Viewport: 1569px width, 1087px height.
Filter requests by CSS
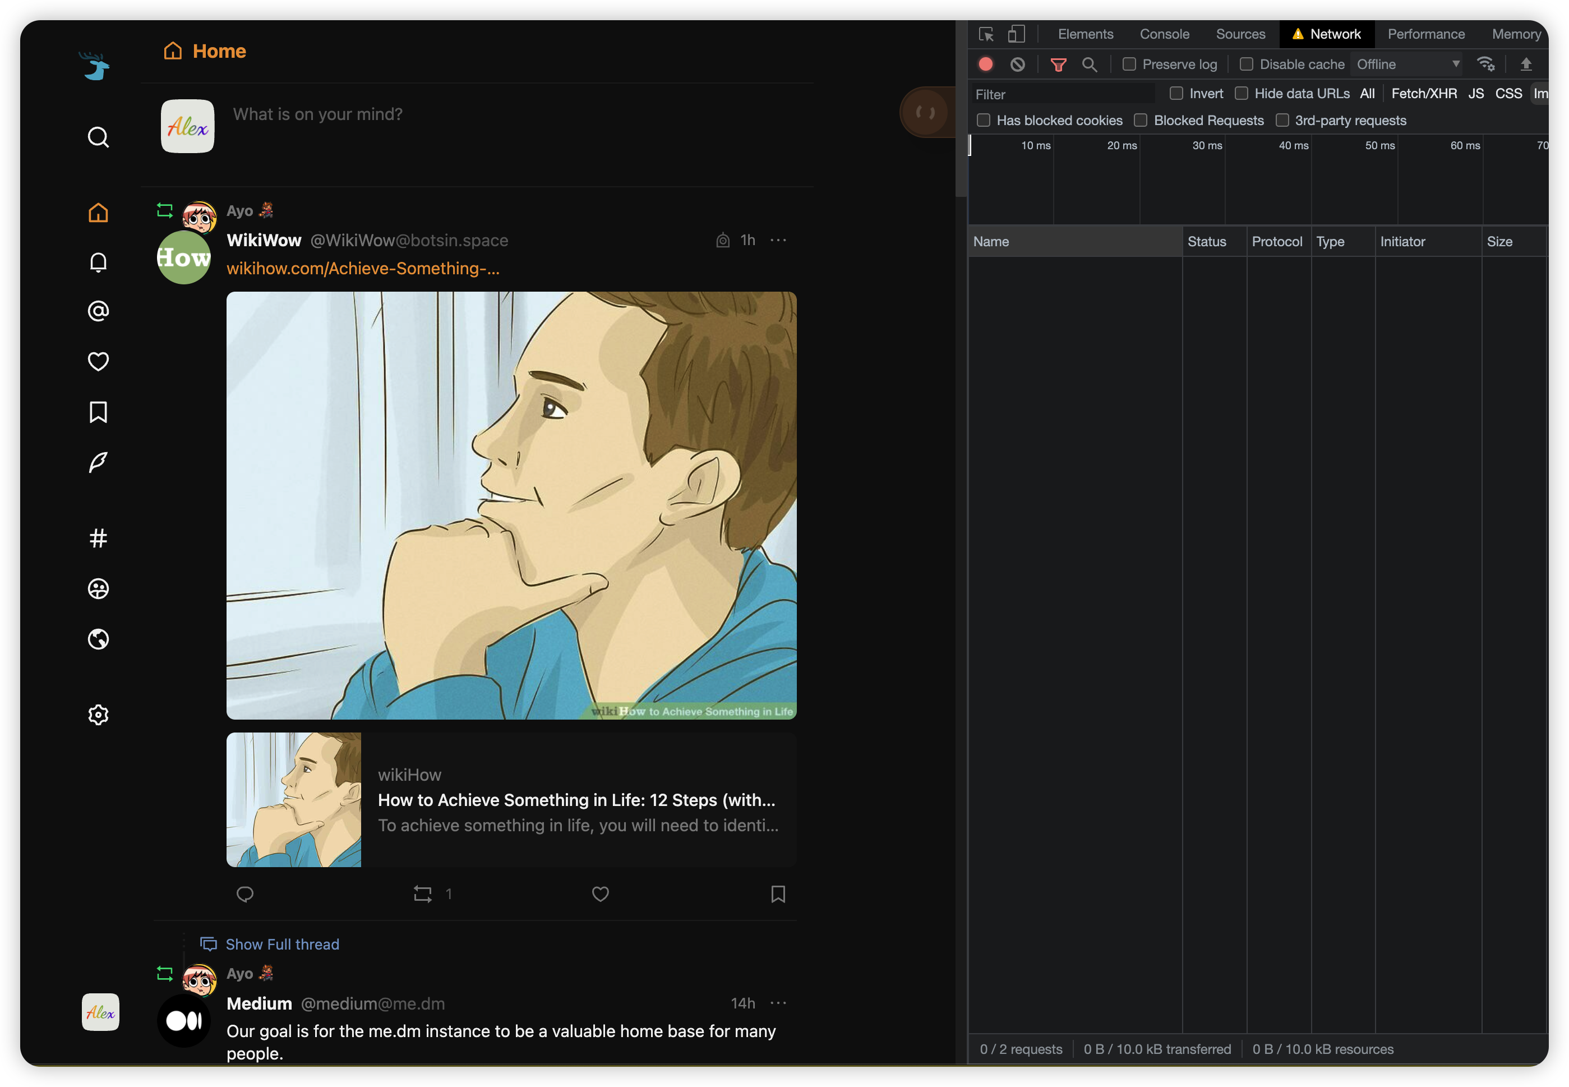click(1508, 93)
